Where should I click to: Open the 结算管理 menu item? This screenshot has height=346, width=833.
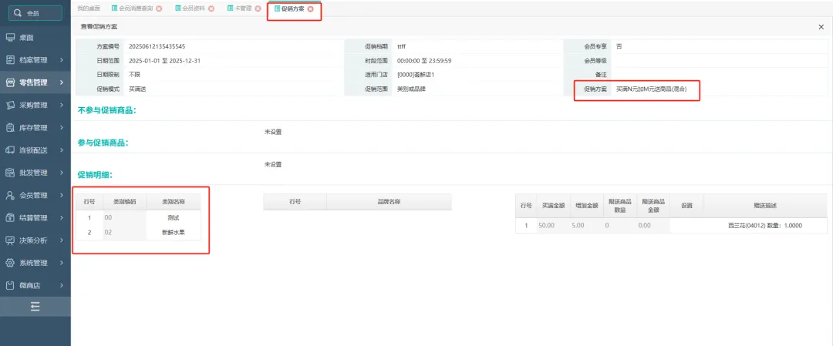(x=33, y=217)
